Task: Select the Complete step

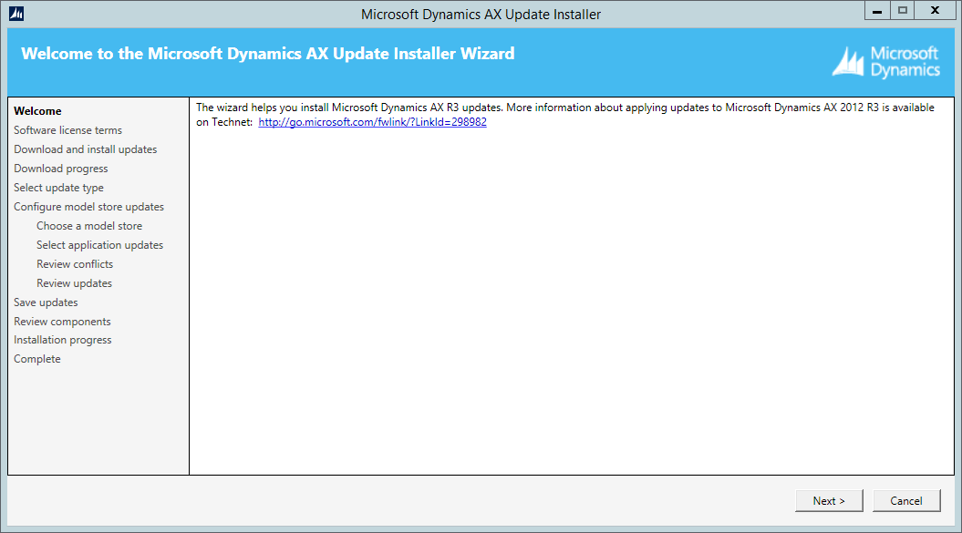Action: 36,359
